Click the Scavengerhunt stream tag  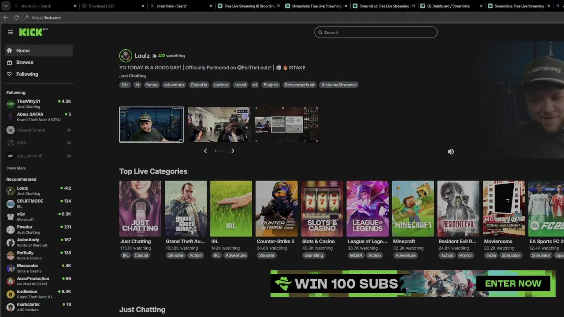click(300, 85)
